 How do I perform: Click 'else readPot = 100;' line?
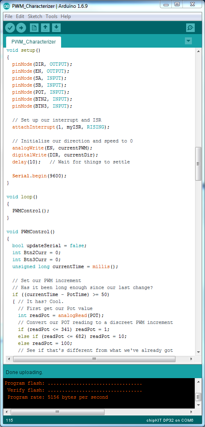pyautogui.click(x=45, y=343)
